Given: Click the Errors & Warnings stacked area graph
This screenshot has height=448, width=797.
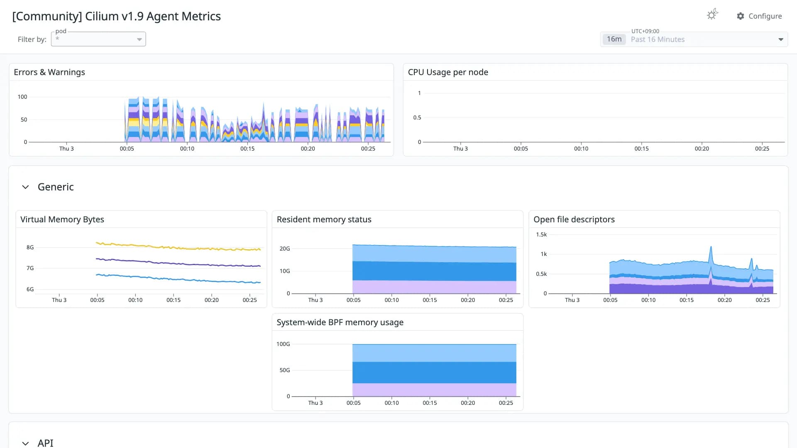Looking at the screenshot, I should pos(254,120).
